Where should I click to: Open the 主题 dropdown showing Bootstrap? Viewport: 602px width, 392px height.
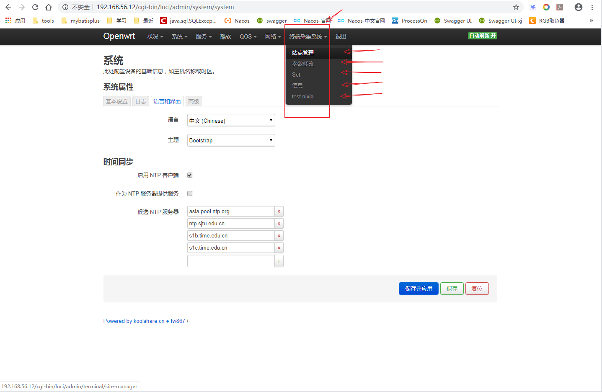pos(231,140)
